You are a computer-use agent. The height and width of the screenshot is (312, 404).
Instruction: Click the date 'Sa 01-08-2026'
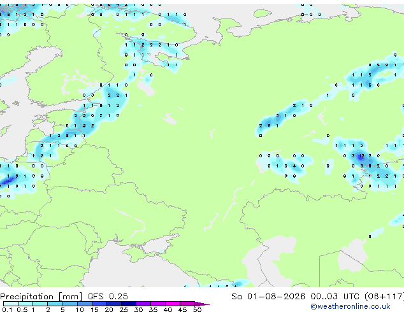tap(268, 297)
